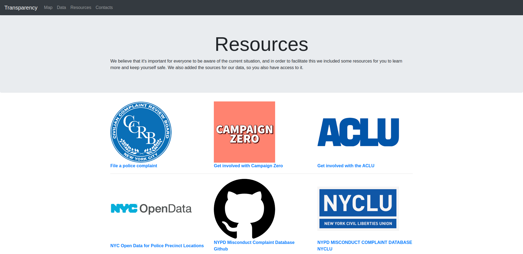523x254 pixels.
Task: Open Get involved with Campaign Zero link
Action: point(248,166)
